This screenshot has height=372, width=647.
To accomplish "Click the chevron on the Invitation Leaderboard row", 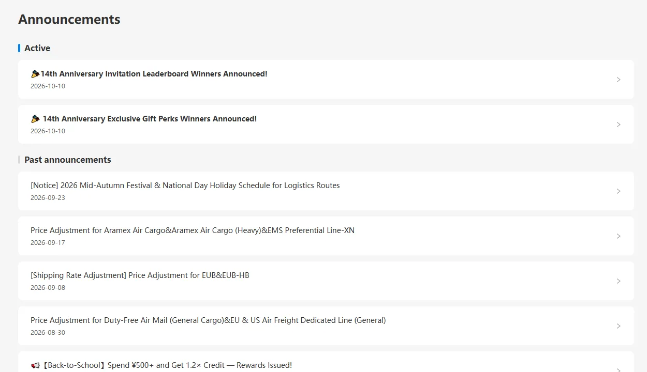I will click(619, 80).
